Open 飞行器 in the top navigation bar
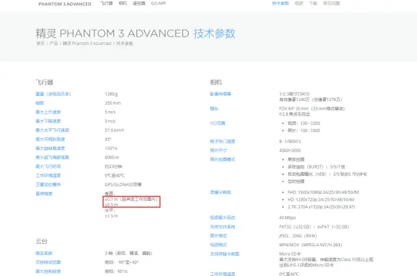This screenshot has height=276, width=417. (106, 3)
